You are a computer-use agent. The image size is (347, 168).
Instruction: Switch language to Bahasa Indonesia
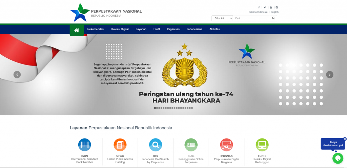(x=258, y=12)
